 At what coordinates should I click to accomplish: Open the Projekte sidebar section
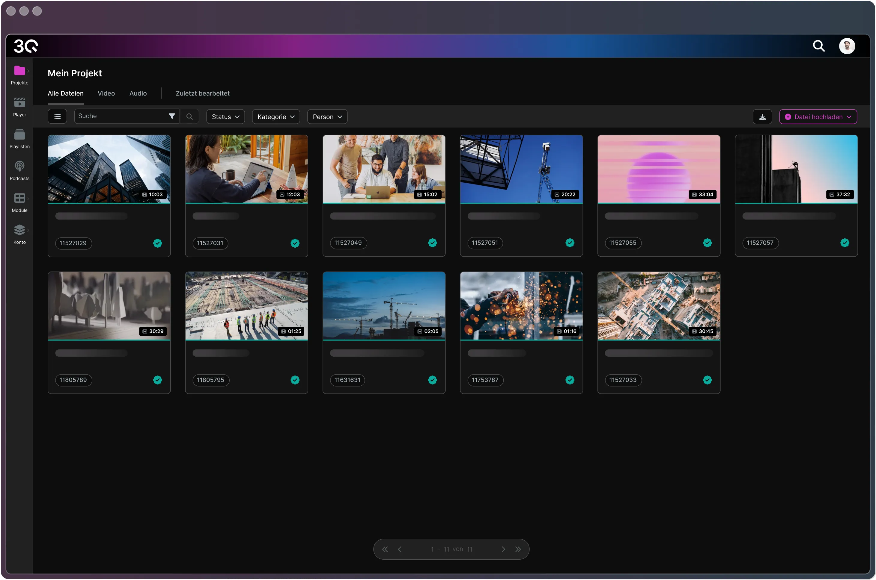tap(19, 75)
